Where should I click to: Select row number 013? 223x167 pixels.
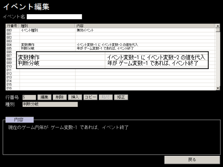pos(9,77)
